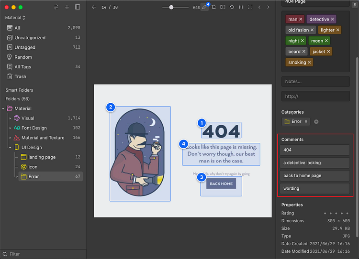Select the 'back to home page' comment

pos(315,175)
